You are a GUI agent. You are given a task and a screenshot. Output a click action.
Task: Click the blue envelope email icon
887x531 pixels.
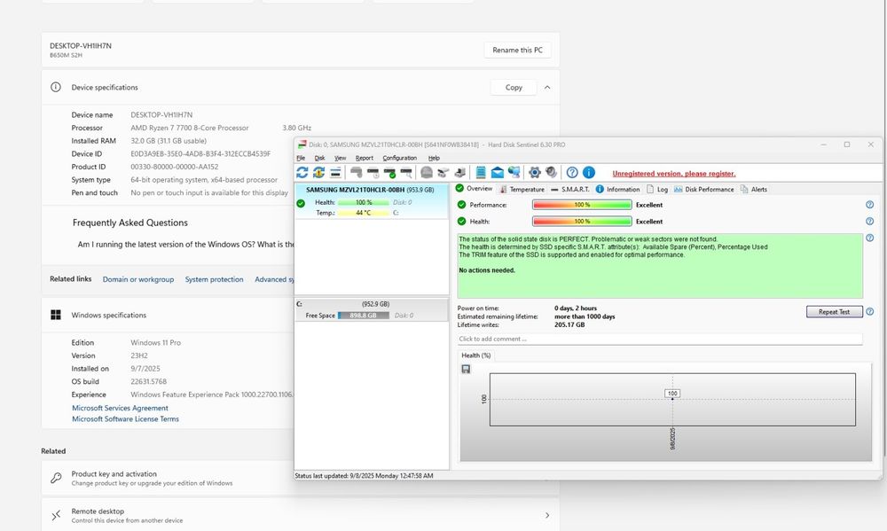pyautogui.click(x=498, y=173)
